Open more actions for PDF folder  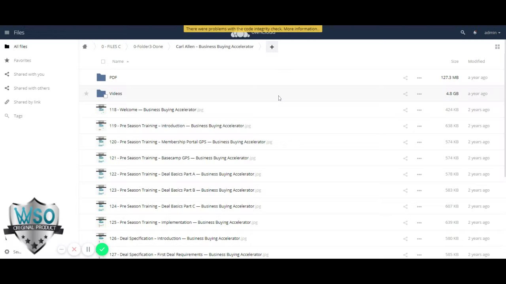pos(419,78)
